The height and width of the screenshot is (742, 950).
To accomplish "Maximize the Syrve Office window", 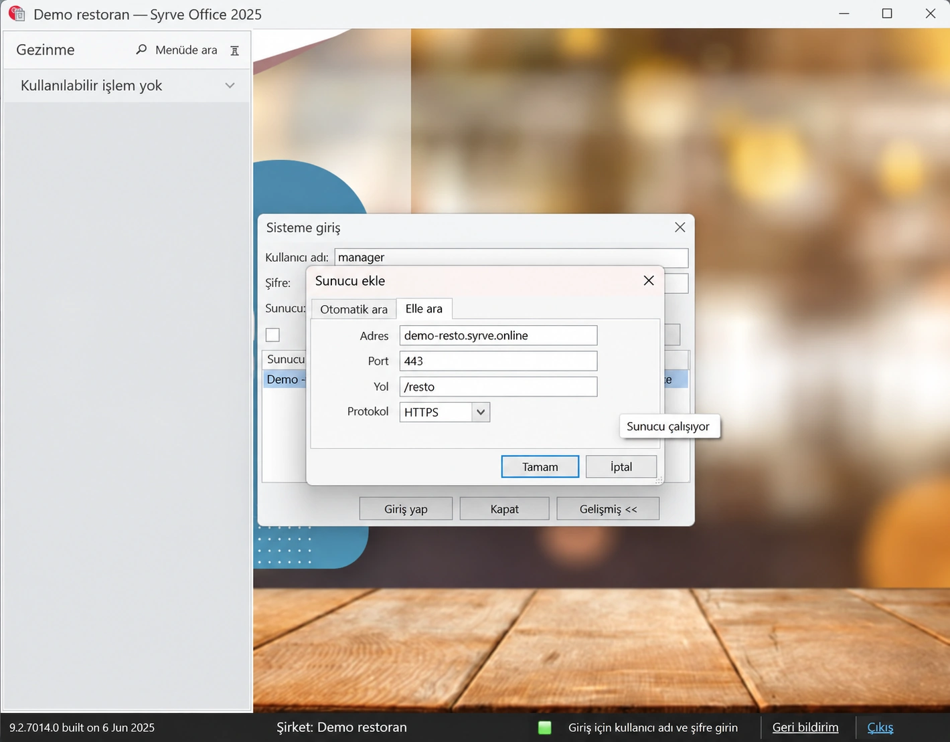I will coord(887,13).
